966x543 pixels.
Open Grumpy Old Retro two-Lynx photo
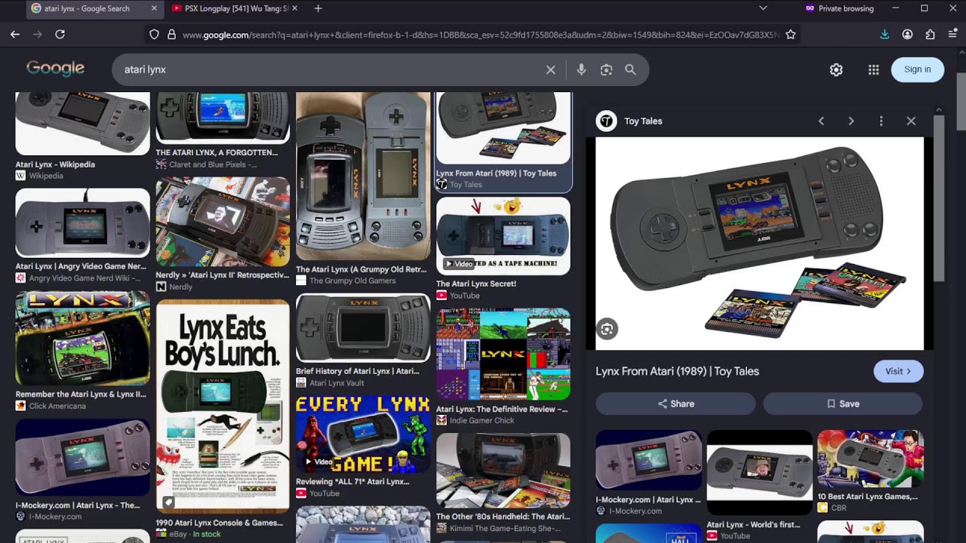363,176
